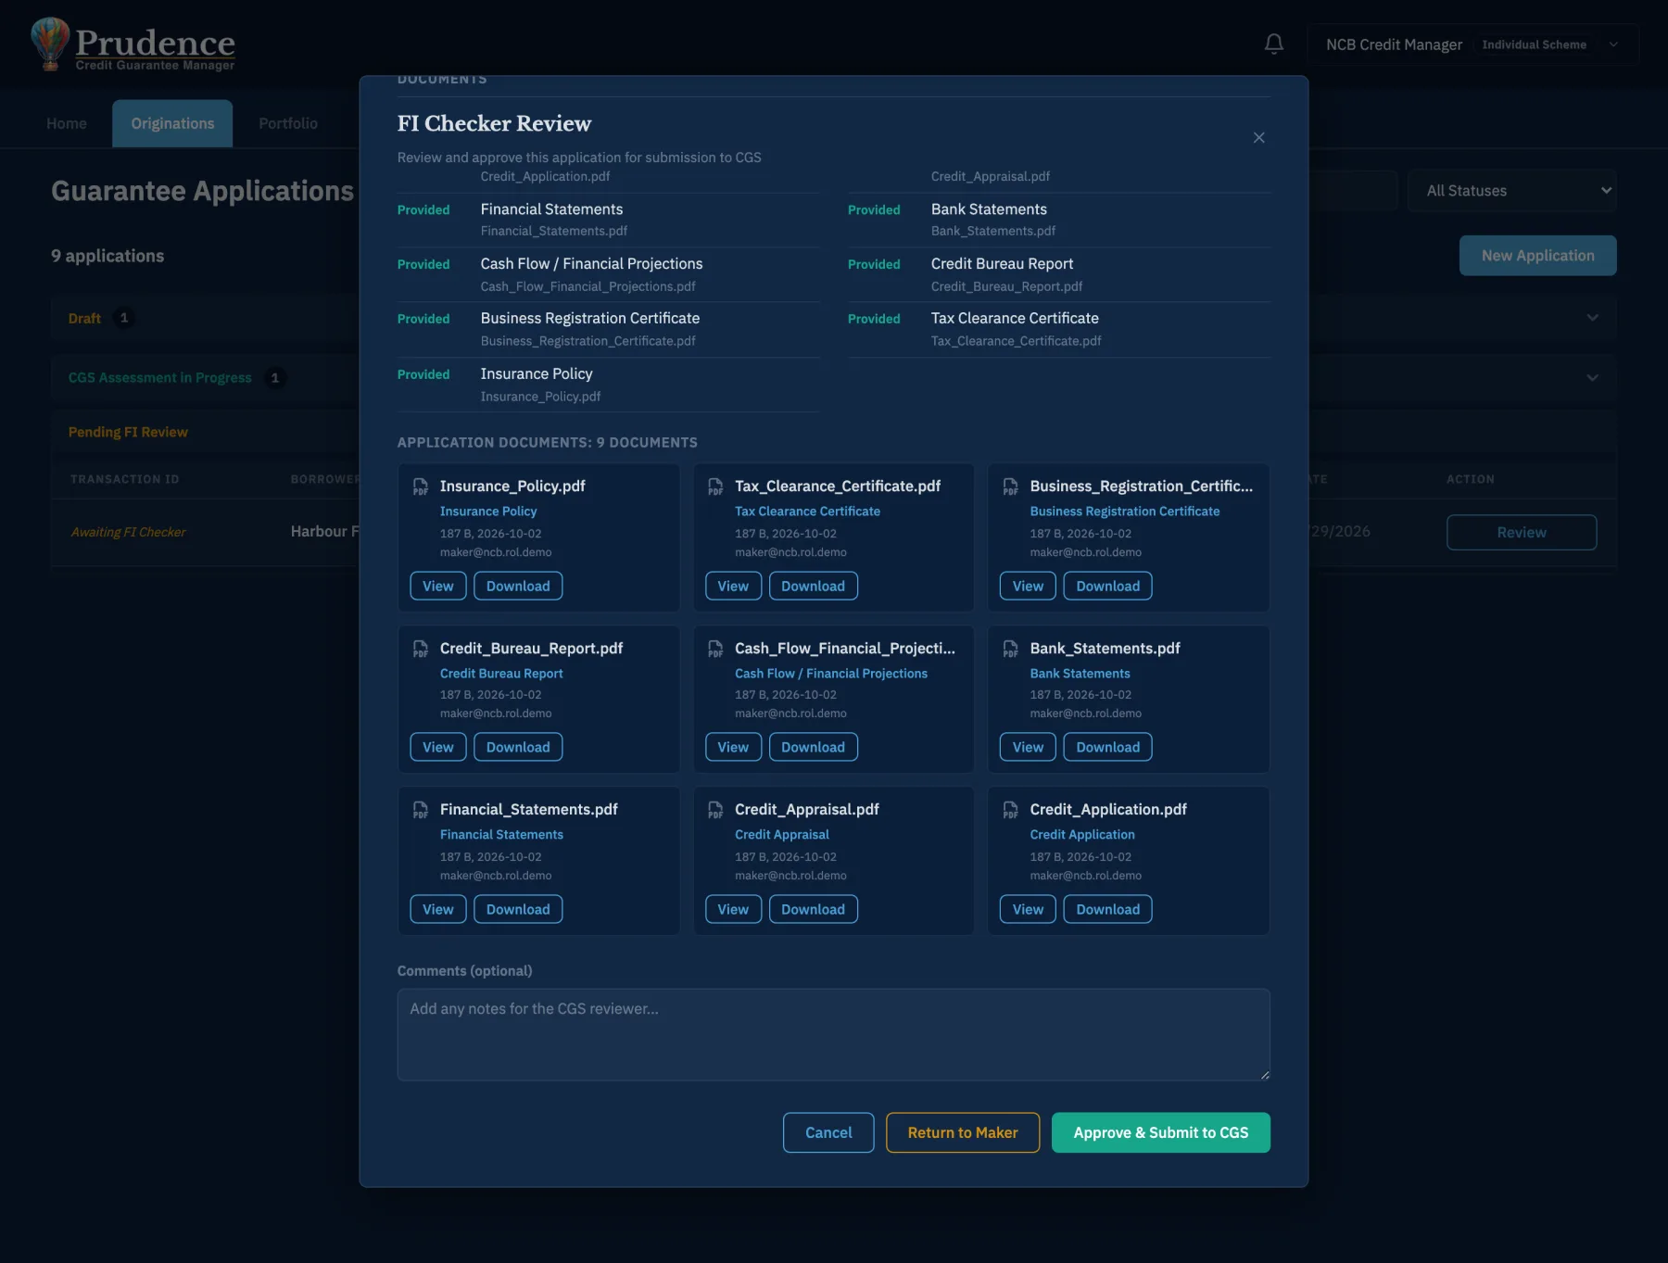Click the notifications bell icon

[1274, 44]
